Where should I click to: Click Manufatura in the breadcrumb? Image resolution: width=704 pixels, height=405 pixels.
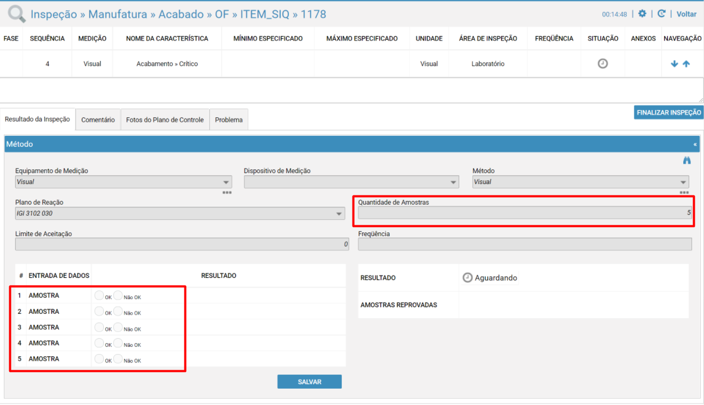[118, 14]
